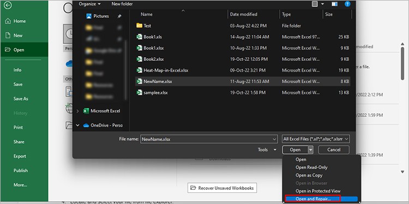Open the File name history dropdown arrow
This screenshot has height=204, width=409.
pyautogui.click(x=274, y=139)
